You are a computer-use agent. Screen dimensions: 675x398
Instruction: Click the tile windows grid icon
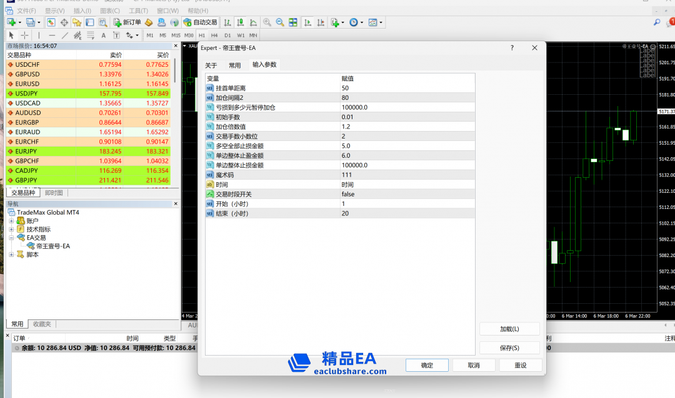pyautogui.click(x=293, y=22)
